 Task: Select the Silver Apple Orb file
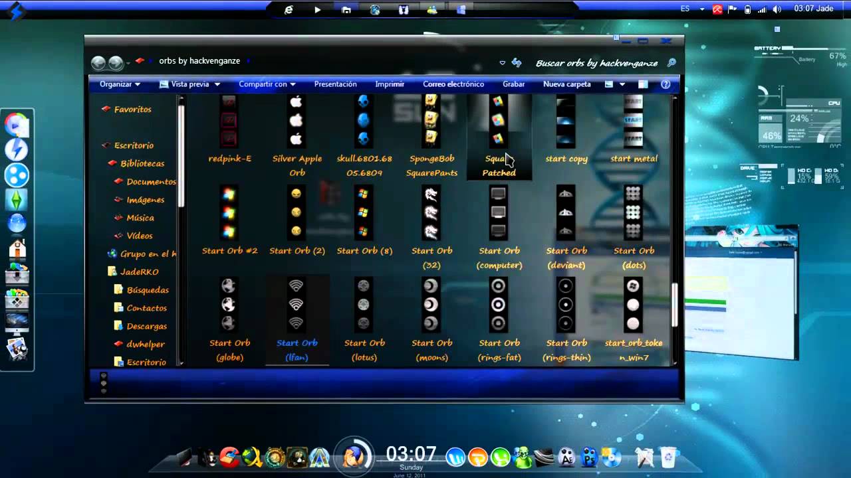(x=297, y=137)
